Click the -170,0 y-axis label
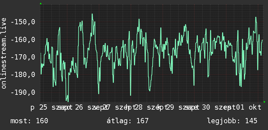Viewport: 268px width, 130px height. point(23,57)
